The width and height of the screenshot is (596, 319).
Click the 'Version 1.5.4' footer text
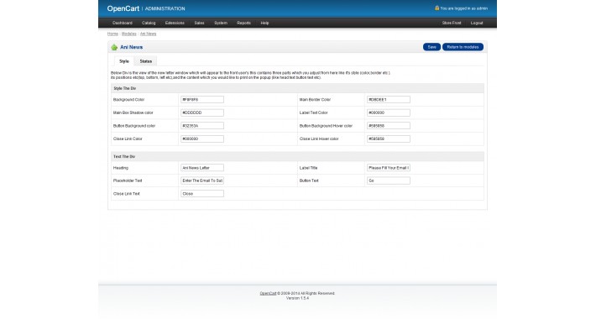pos(298,298)
